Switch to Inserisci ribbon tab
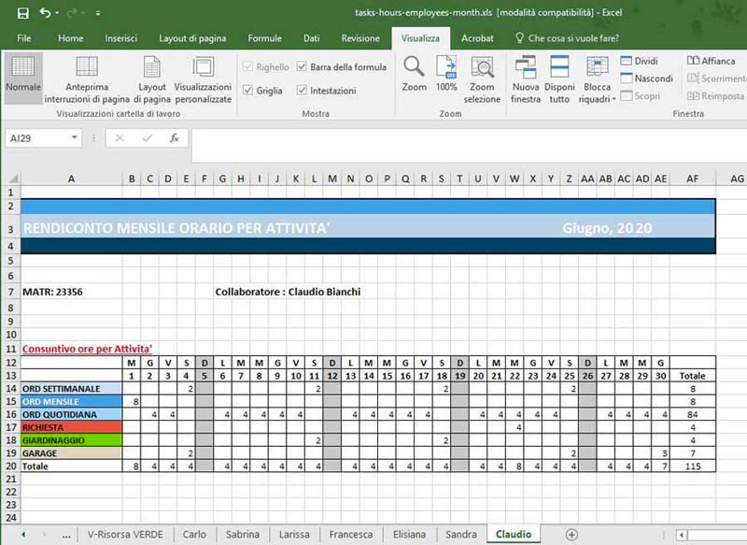This screenshot has width=747, height=545. tap(121, 38)
